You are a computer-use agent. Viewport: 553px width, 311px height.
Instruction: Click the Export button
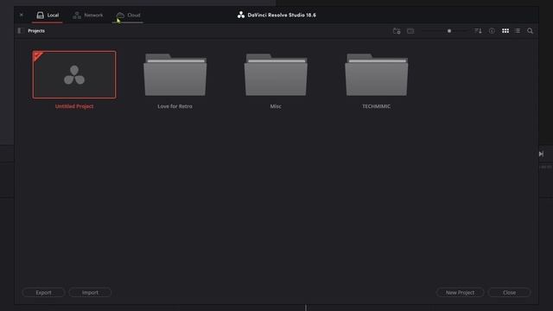click(x=43, y=292)
